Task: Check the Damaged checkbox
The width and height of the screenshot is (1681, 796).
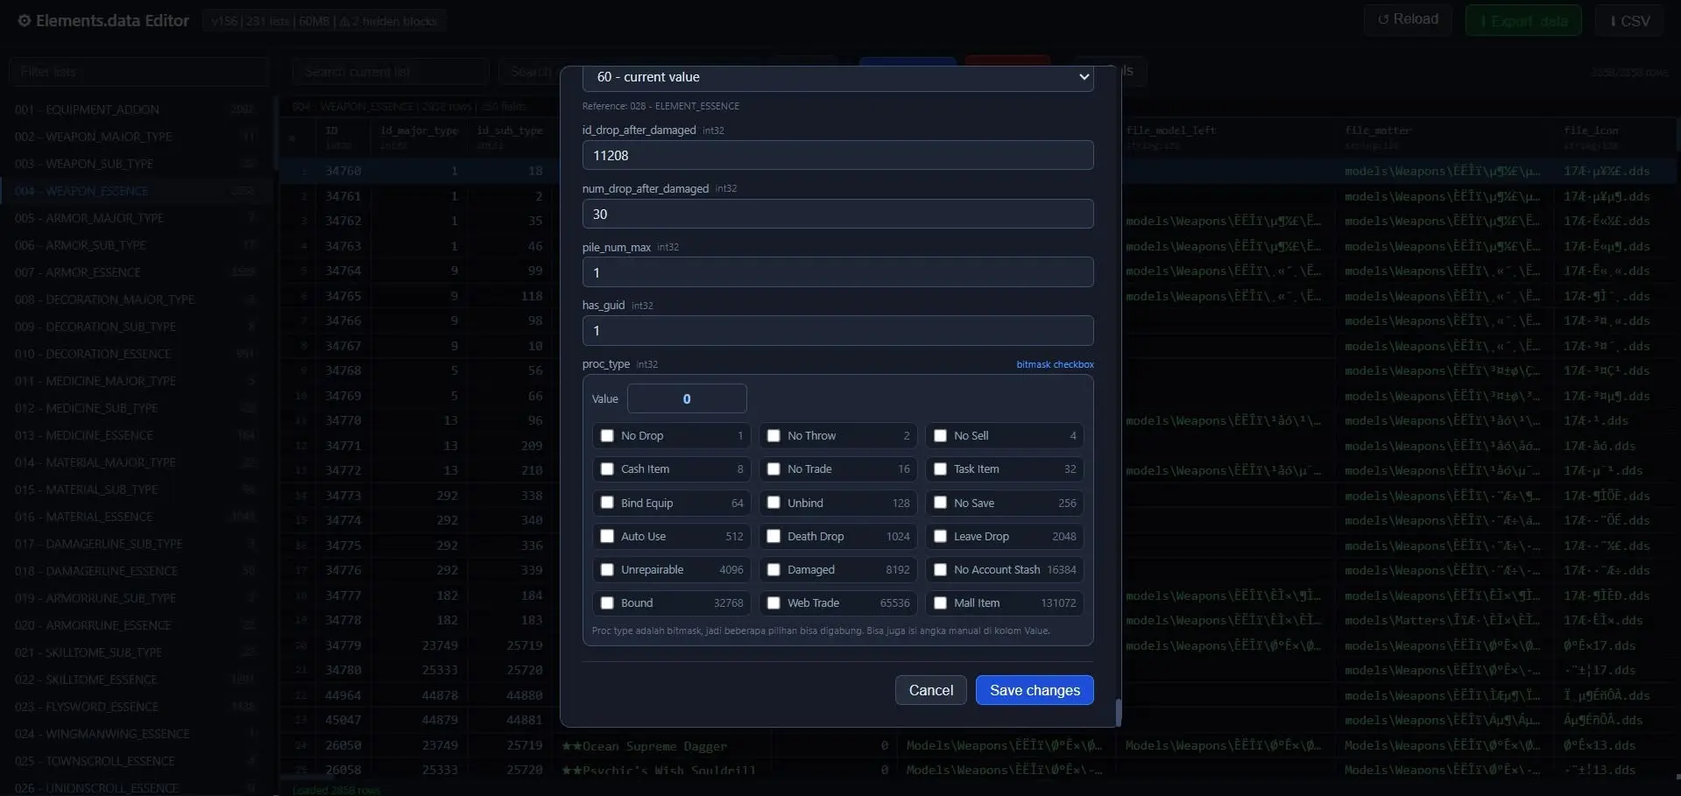Action: coord(773,569)
